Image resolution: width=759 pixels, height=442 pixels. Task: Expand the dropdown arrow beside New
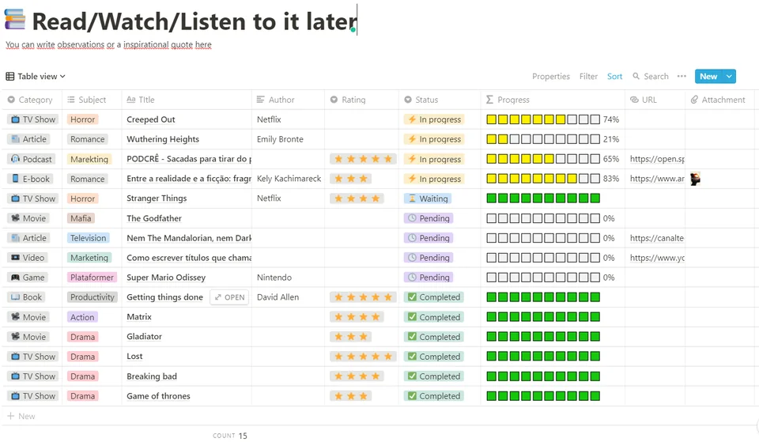(x=729, y=77)
